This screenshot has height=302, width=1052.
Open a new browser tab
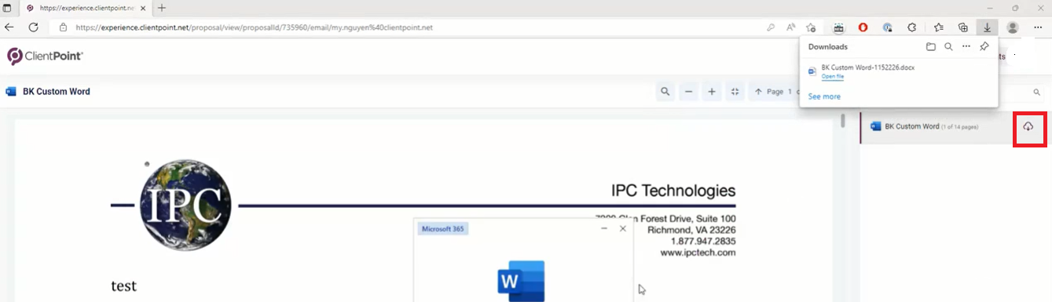tap(162, 8)
